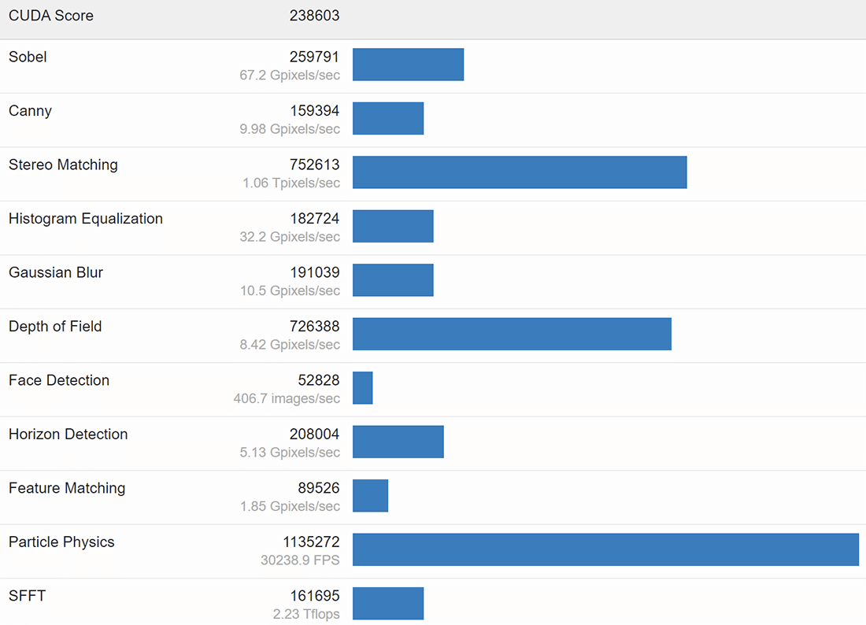Viewport: 866px width, 625px height.
Task: Click the Horizon Detection bar
Action: point(398,442)
